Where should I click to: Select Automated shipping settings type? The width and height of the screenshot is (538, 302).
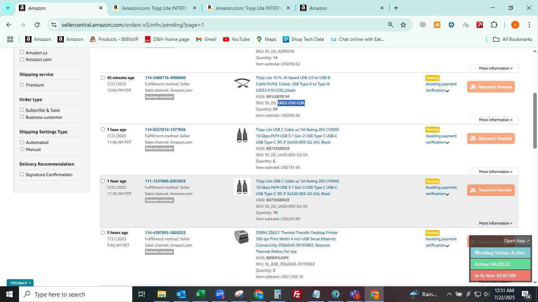22,142
